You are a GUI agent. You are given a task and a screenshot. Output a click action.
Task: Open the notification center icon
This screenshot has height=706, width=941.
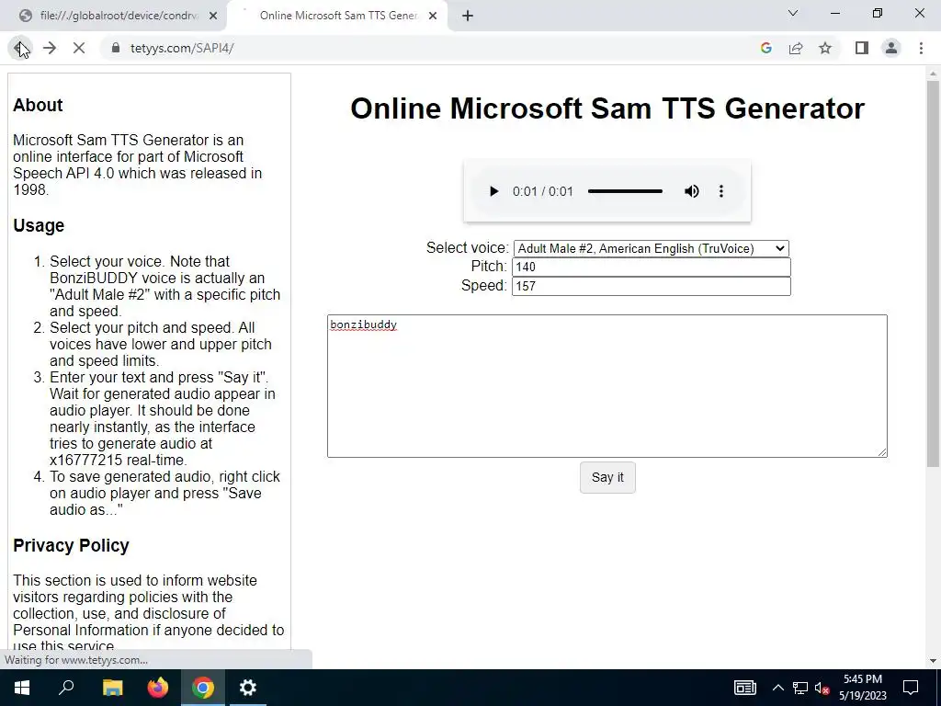[x=911, y=688]
